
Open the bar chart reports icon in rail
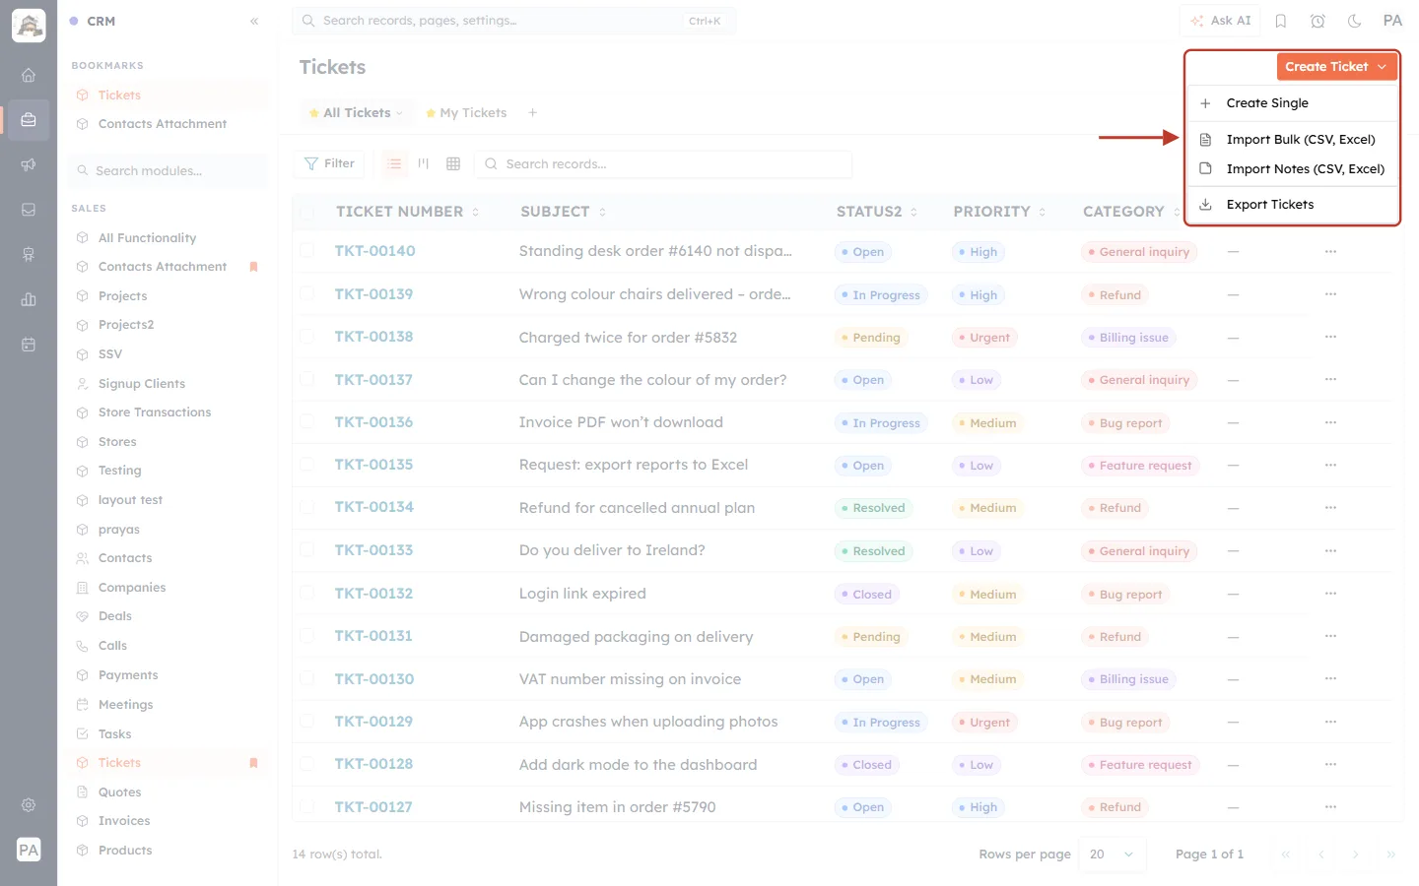pyautogui.click(x=29, y=299)
